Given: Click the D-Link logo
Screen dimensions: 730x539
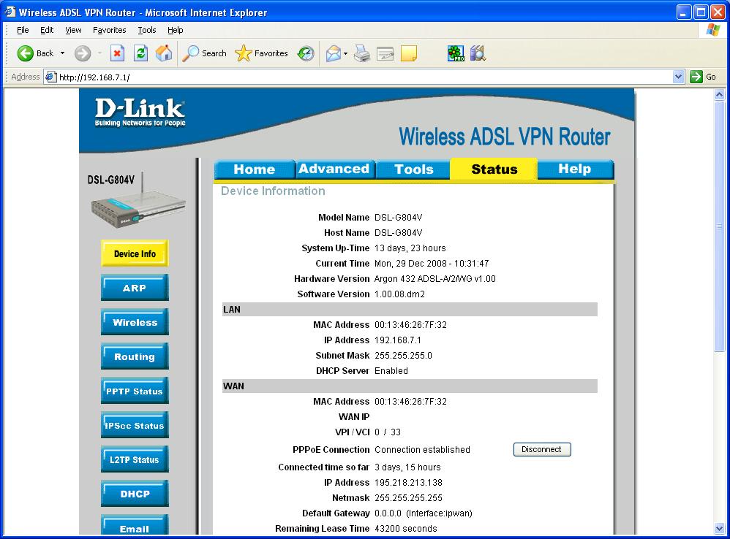Looking at the screenshot, I should [x=140, y=112].
